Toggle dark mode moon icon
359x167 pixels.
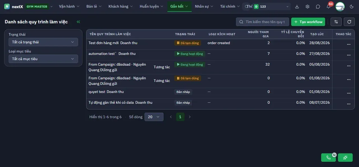[352, 6]
